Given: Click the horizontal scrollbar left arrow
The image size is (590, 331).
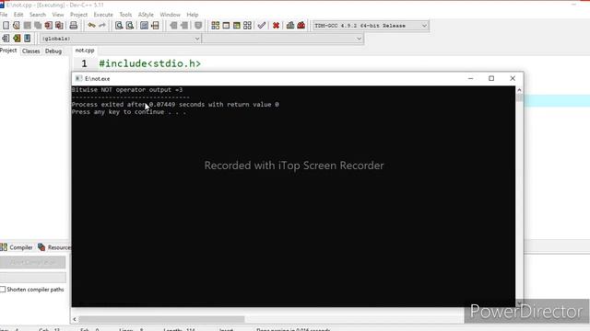Looking at the screenshot, I should click(x=75, y=319).
